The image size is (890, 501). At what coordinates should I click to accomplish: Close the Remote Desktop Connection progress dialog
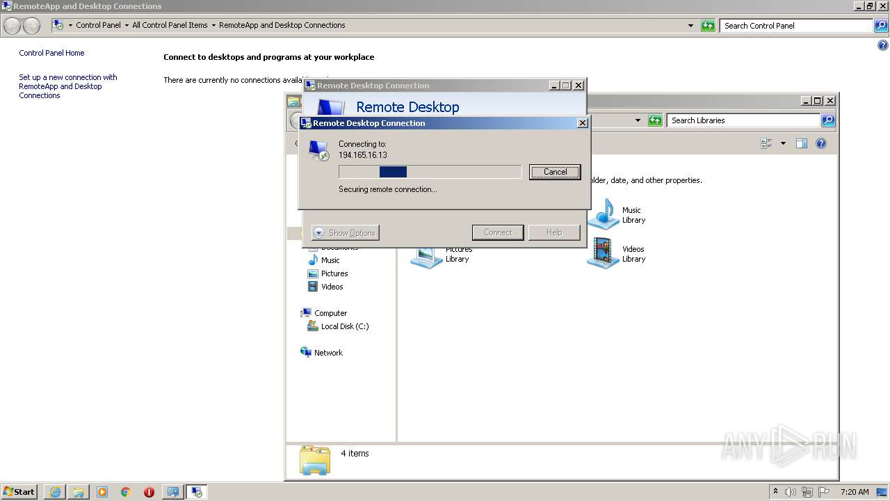[x=583, y=123]
